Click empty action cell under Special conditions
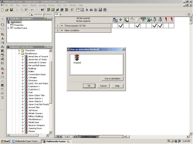The height and width of the screenshot is (144, 193). point(115,26)
